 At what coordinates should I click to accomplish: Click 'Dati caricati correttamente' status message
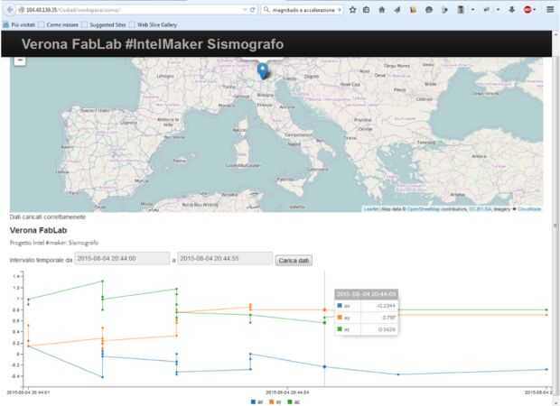point(48,217)
